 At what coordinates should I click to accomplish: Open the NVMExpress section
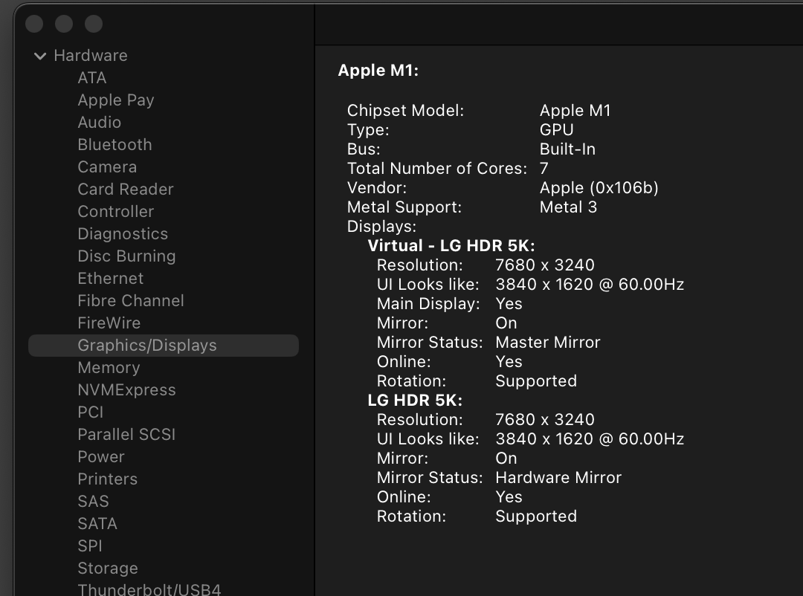point(126,390)
